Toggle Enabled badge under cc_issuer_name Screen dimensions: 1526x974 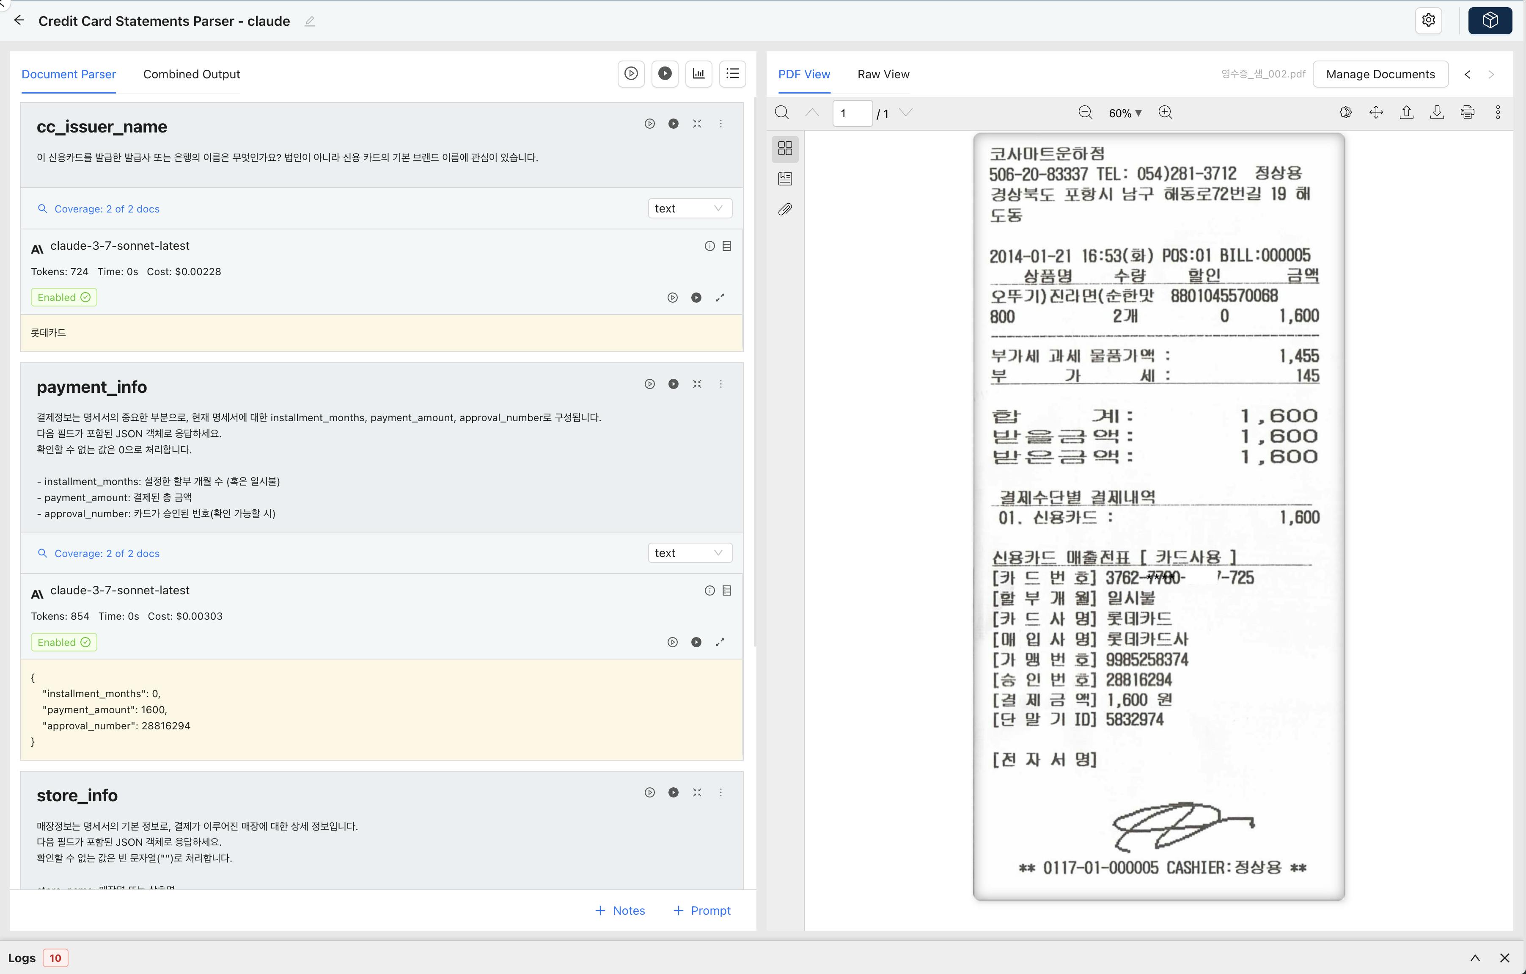click(x=64, y=298)
